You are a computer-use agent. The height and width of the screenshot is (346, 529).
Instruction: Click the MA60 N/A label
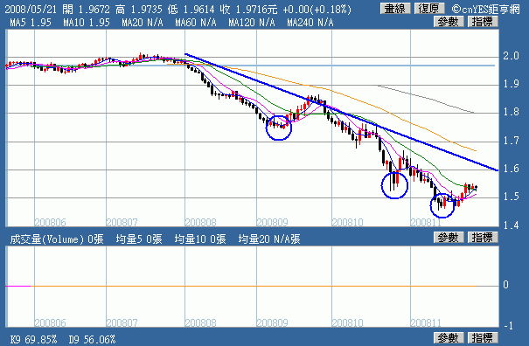click(196, 23)
